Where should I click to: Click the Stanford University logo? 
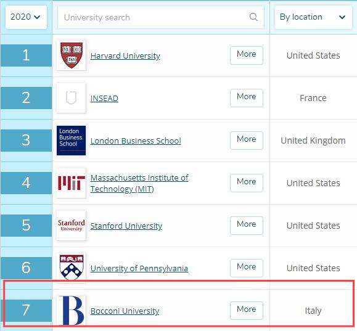click(x=72, y=226)
